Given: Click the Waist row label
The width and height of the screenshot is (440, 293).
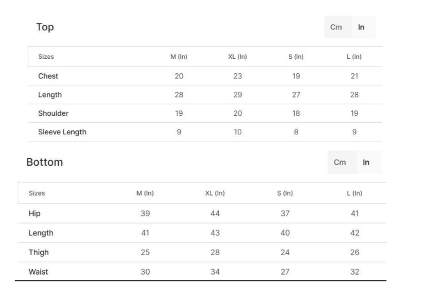Looking at the screenshot, I should 39,272.
